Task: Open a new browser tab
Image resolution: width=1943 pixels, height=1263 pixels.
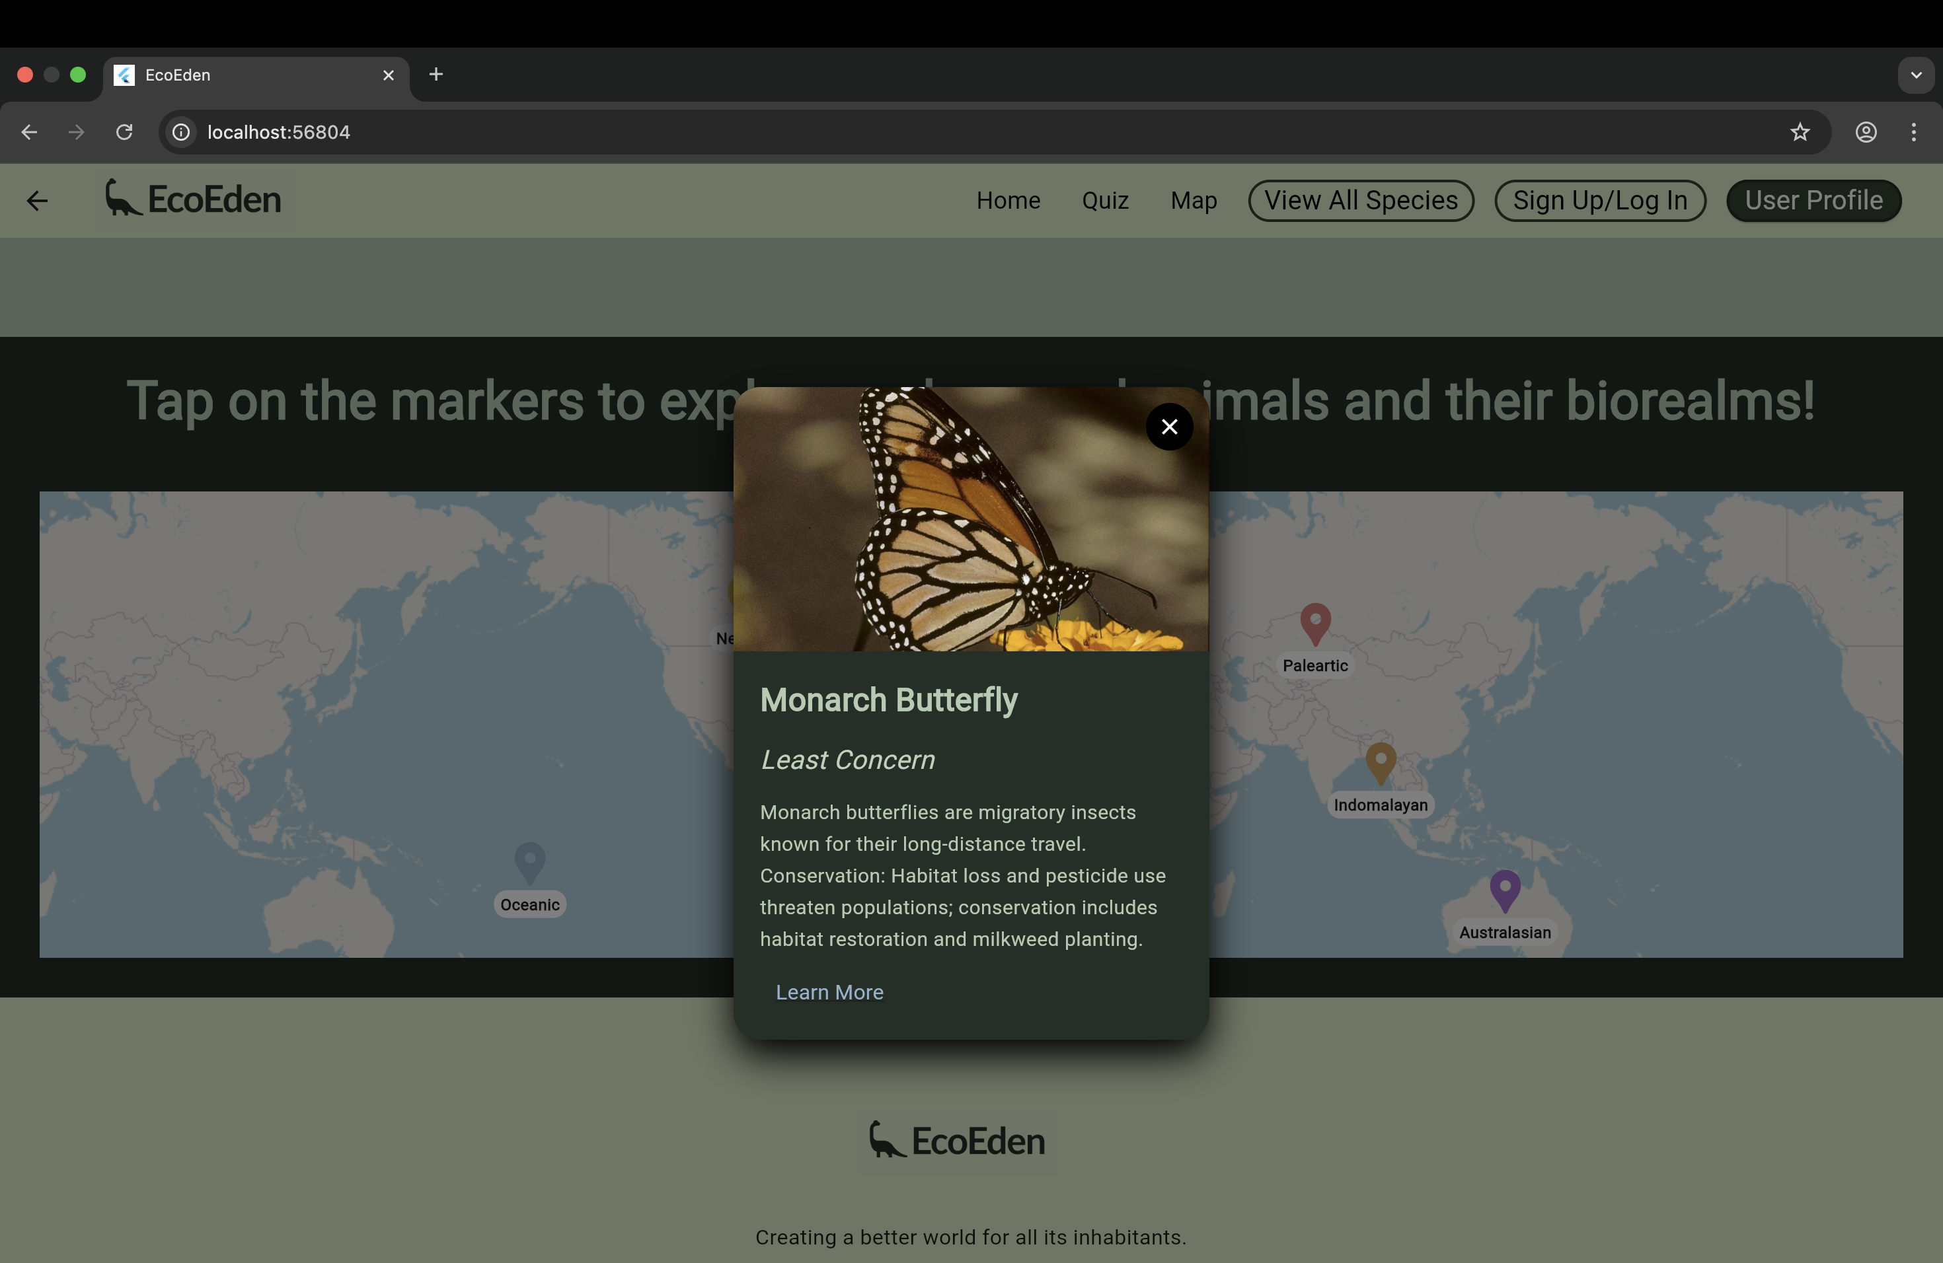Action: [436, 75]
